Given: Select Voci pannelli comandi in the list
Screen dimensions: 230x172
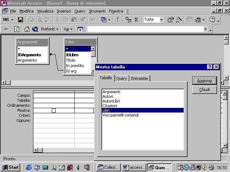Looking at the screenshot, I should click(x=143, y=115).
